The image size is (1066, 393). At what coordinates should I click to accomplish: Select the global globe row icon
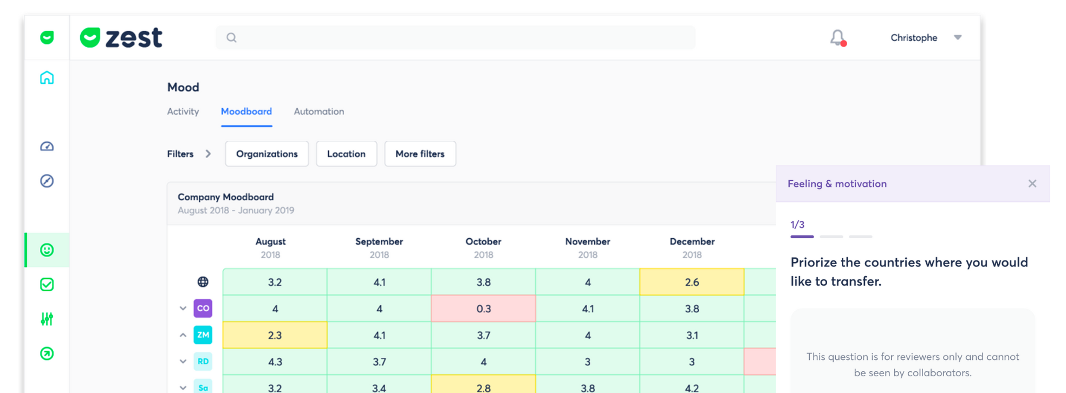pos(203,281)
